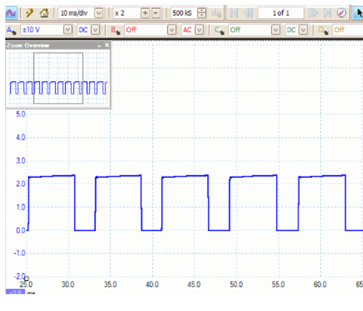
Task: Open the 10 ms/div timebase dropdown
Action: coord(99,13)
